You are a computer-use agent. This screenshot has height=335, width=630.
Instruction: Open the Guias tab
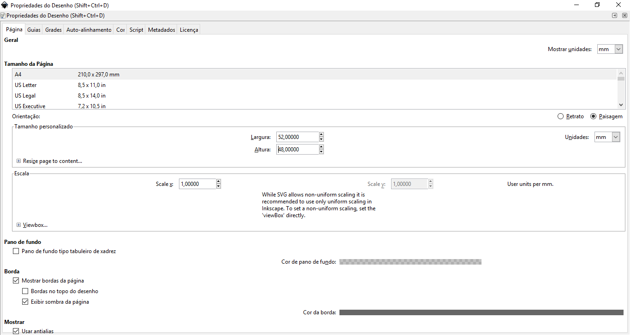tap(34, 30)
